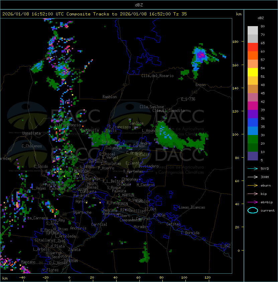The height and width of the screenshot is (282, 278).
Task: Click the 'Lomas_Blancas' map label
Action: [192, 207]
